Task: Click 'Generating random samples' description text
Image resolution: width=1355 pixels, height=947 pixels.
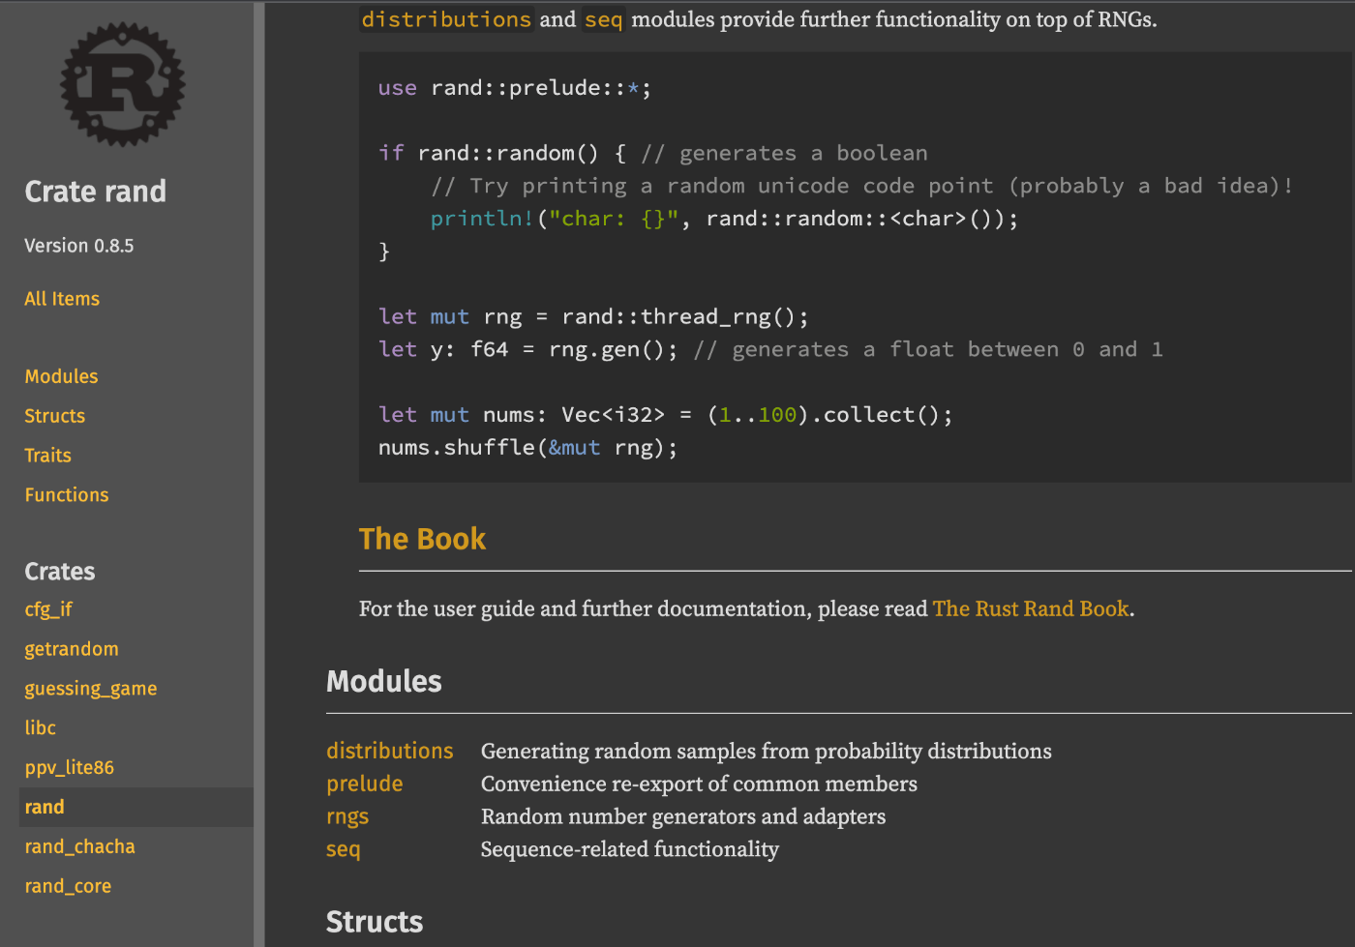Action: tap(767, 751)
